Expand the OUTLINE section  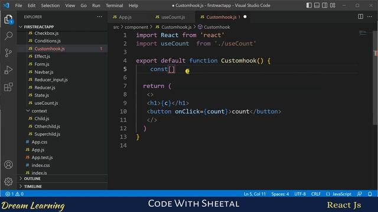point(63,178)
